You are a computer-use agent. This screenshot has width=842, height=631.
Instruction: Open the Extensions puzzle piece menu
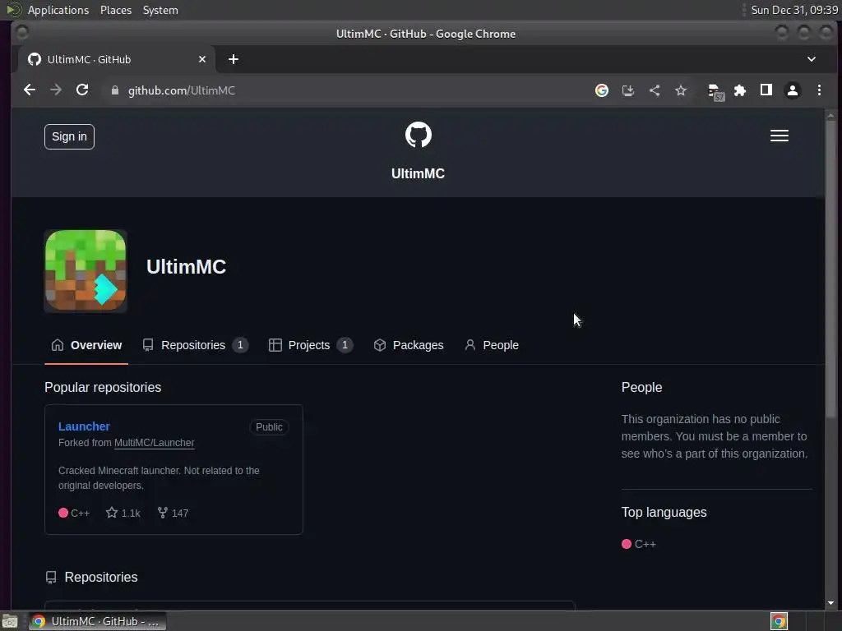(x=740, y=90)
